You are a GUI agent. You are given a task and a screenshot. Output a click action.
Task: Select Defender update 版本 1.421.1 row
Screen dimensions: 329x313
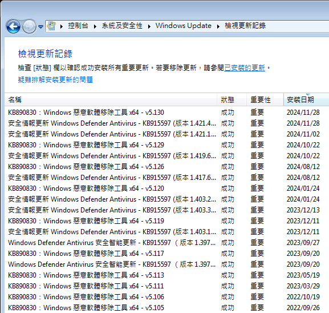point(167,134)
